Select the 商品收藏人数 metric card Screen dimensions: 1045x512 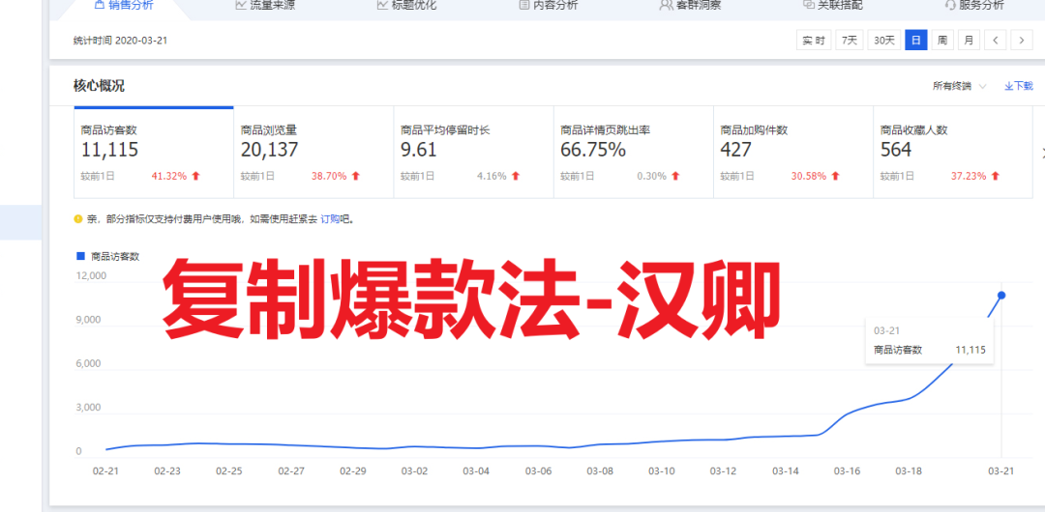coord(954,154)
